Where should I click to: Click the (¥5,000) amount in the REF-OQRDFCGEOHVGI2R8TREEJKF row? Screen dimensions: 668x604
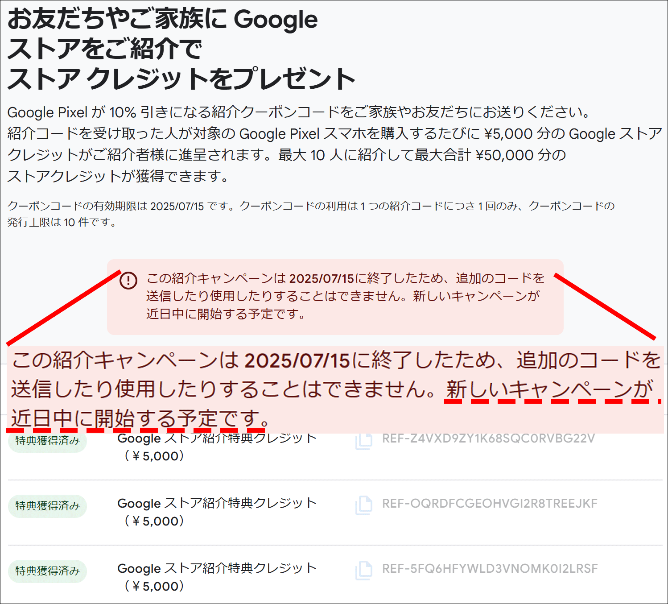point(154,521)
